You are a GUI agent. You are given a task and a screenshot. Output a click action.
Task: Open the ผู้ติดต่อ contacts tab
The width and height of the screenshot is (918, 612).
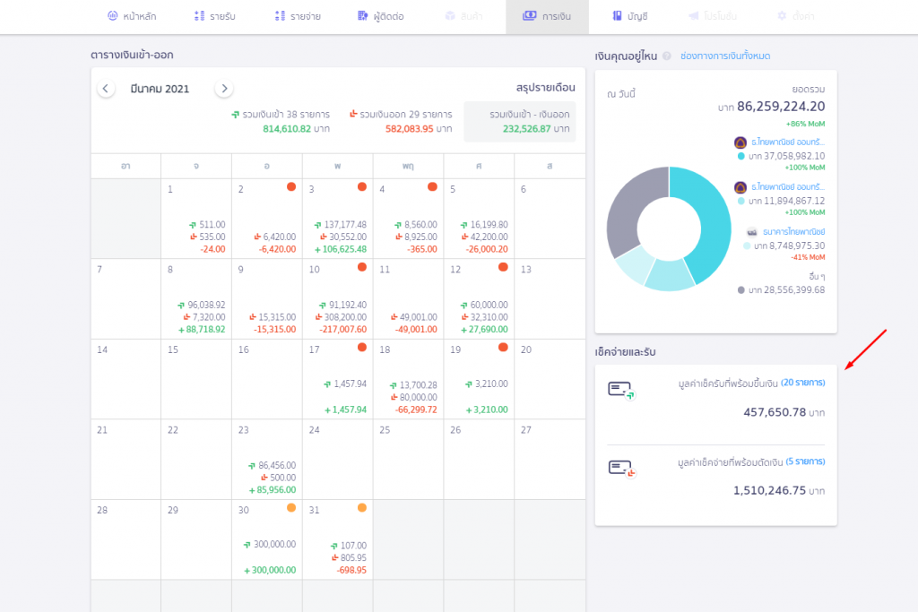point(380,16)
